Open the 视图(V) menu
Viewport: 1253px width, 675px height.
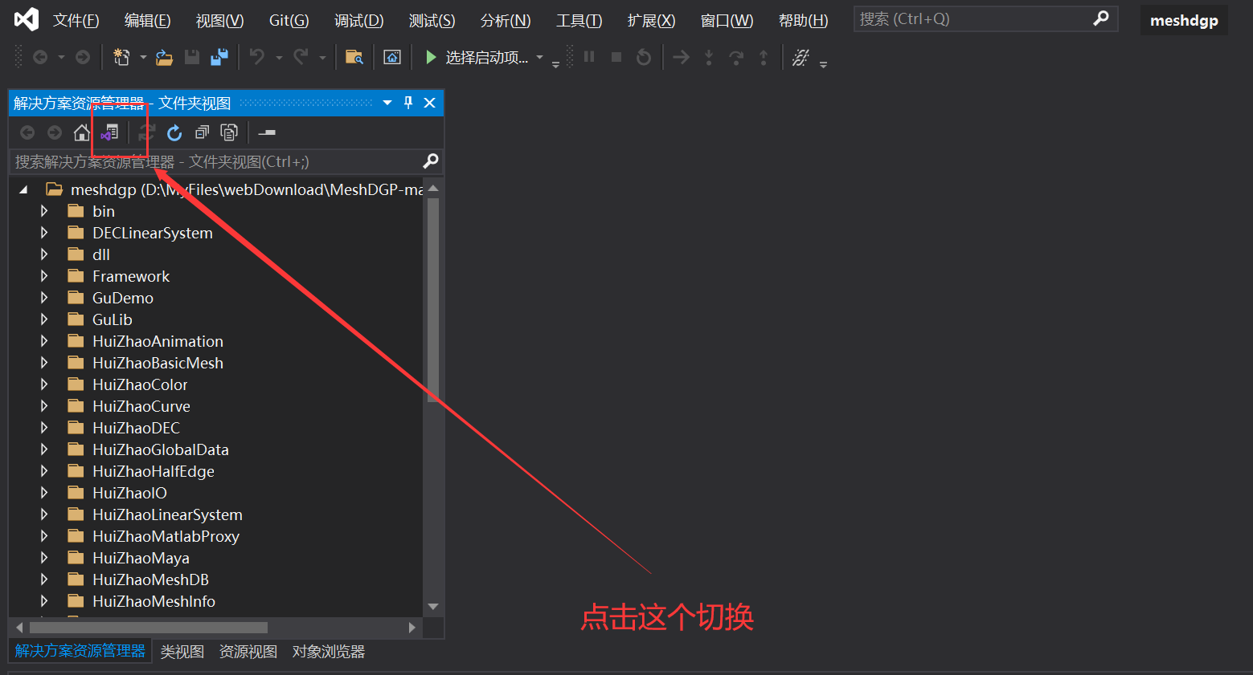[x=219, y=20]
